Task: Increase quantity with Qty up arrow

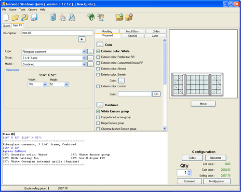Action: (189, 171)
